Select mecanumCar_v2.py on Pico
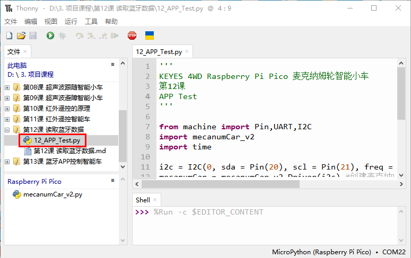411x258 pixels. [x=53, y=194]
